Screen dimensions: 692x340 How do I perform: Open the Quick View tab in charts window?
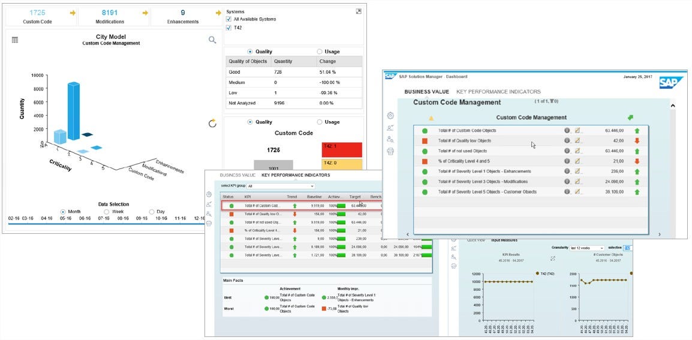476,240
